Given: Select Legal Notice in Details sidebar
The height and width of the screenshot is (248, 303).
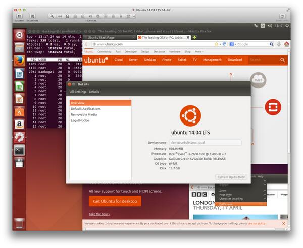Looking at the screenshot, I should pyautogui.click(x=100, y=120).
